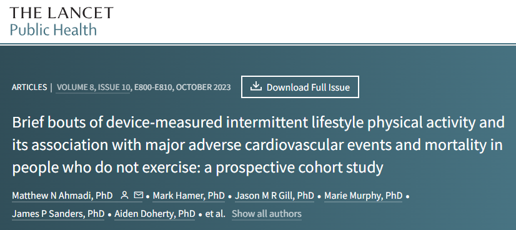
Task: Click the PhD text after Mark Hamer
Action: (x=216, y=196)
